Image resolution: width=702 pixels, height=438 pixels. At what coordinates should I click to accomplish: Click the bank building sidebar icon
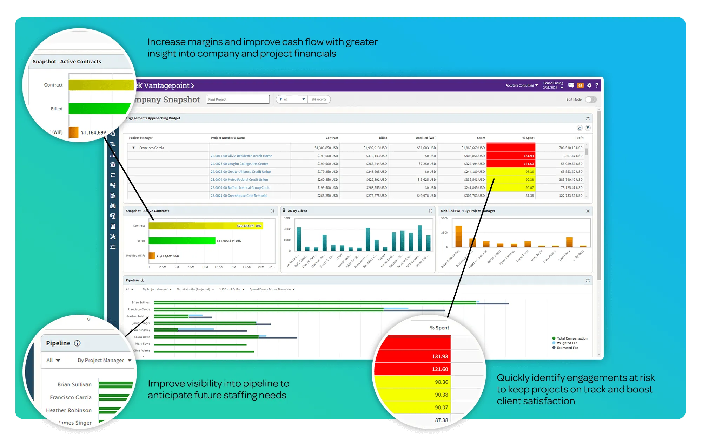click(x=113, y=165)
